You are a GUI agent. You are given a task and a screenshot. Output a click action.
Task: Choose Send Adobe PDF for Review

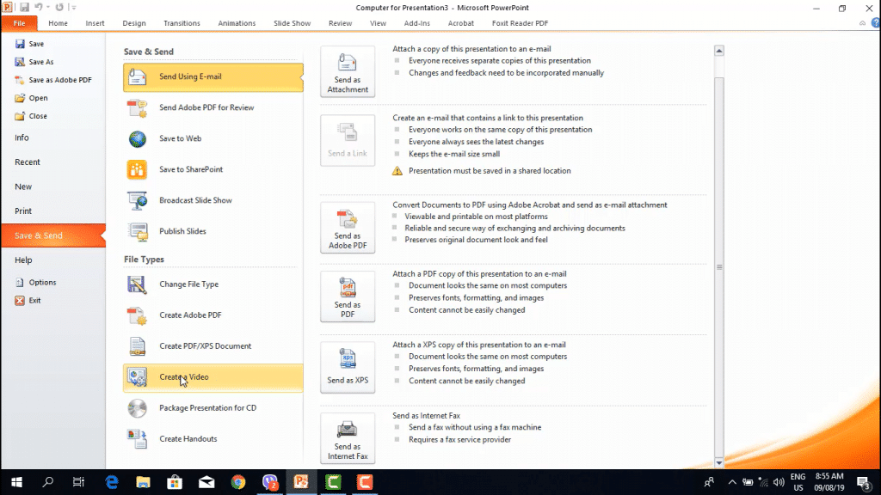coord(213,107)
